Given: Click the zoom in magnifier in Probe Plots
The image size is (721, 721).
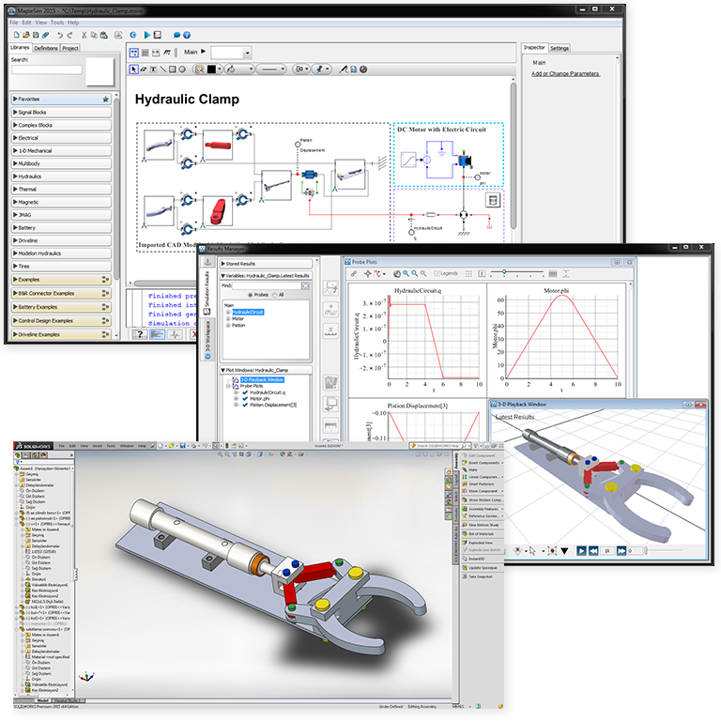Looking at the screenshot, I should coord(407,273).
